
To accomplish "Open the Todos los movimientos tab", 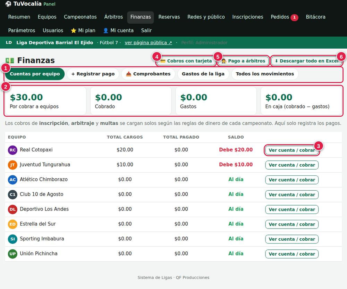I will (x=265, y=74).
